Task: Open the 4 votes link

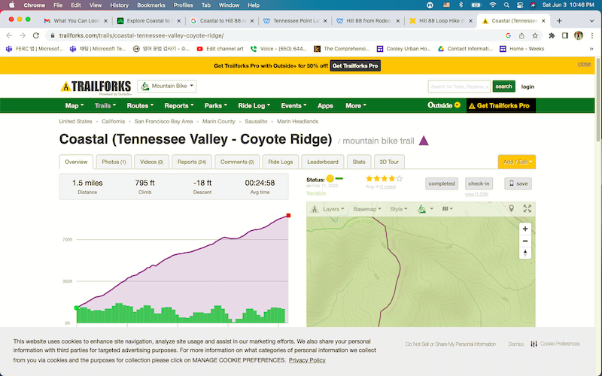Action: point(387,186)
